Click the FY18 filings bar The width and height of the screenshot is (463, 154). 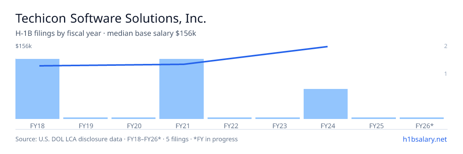pyautogui.click(x=37, y=89)
